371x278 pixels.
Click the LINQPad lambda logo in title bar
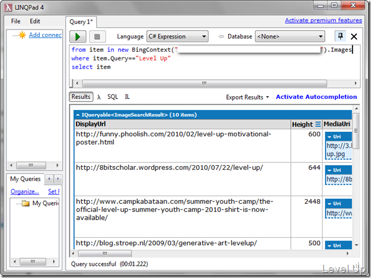pyautogui.click(x=8, y=7)
